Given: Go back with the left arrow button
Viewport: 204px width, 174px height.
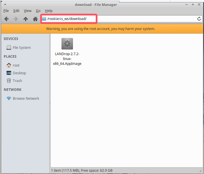Looking at the screenshot, I should (6, 19).
